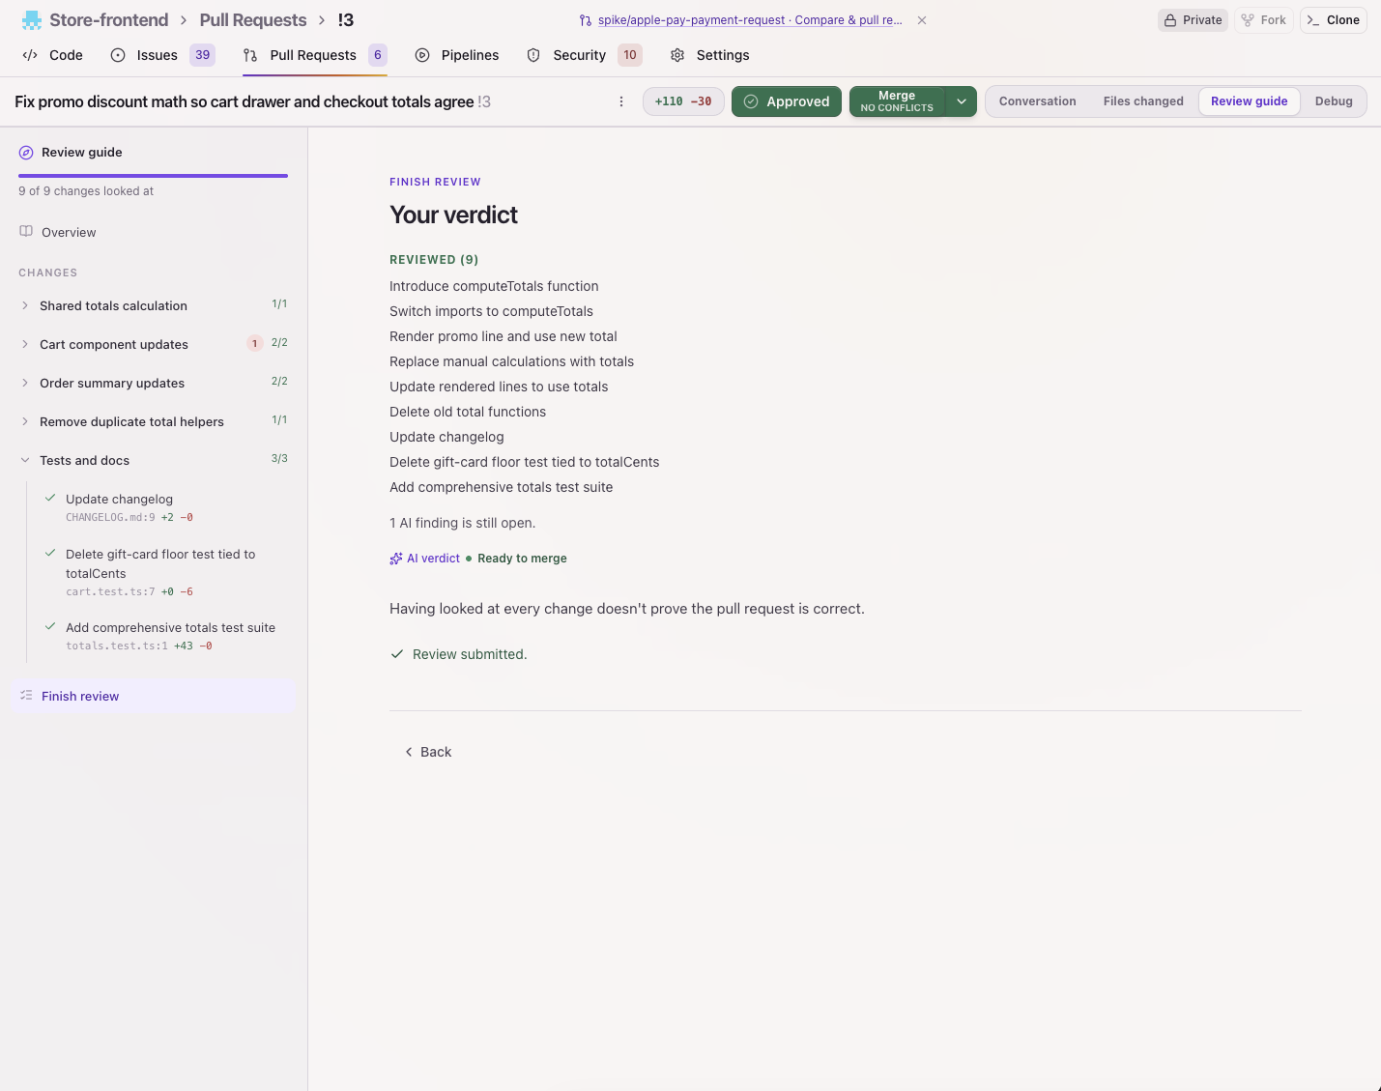The height and width of the screenshot is (1091, 1381).
Task: Open the three-dot more options menu
Action: click(621, 101)
